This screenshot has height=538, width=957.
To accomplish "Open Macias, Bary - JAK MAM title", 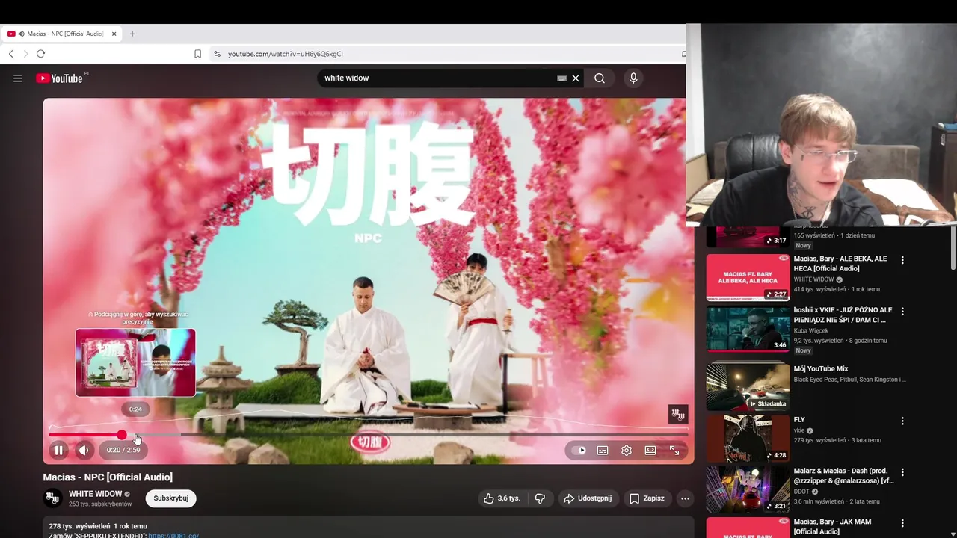I will (x=832, y=526).
